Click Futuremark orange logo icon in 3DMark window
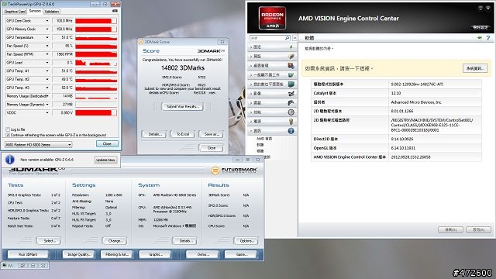 [x=215, y=170]
